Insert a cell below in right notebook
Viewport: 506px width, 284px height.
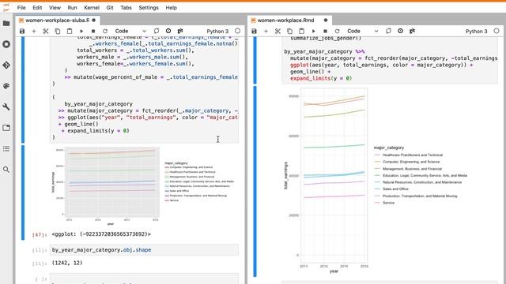pyautogui.click(x=266, y=32)
